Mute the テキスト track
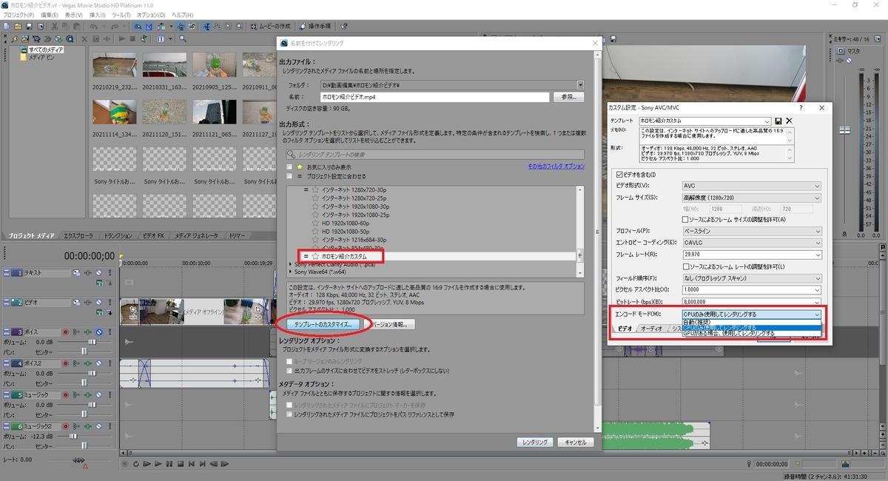This screenshot has width=888, height=481. [98, 272]
